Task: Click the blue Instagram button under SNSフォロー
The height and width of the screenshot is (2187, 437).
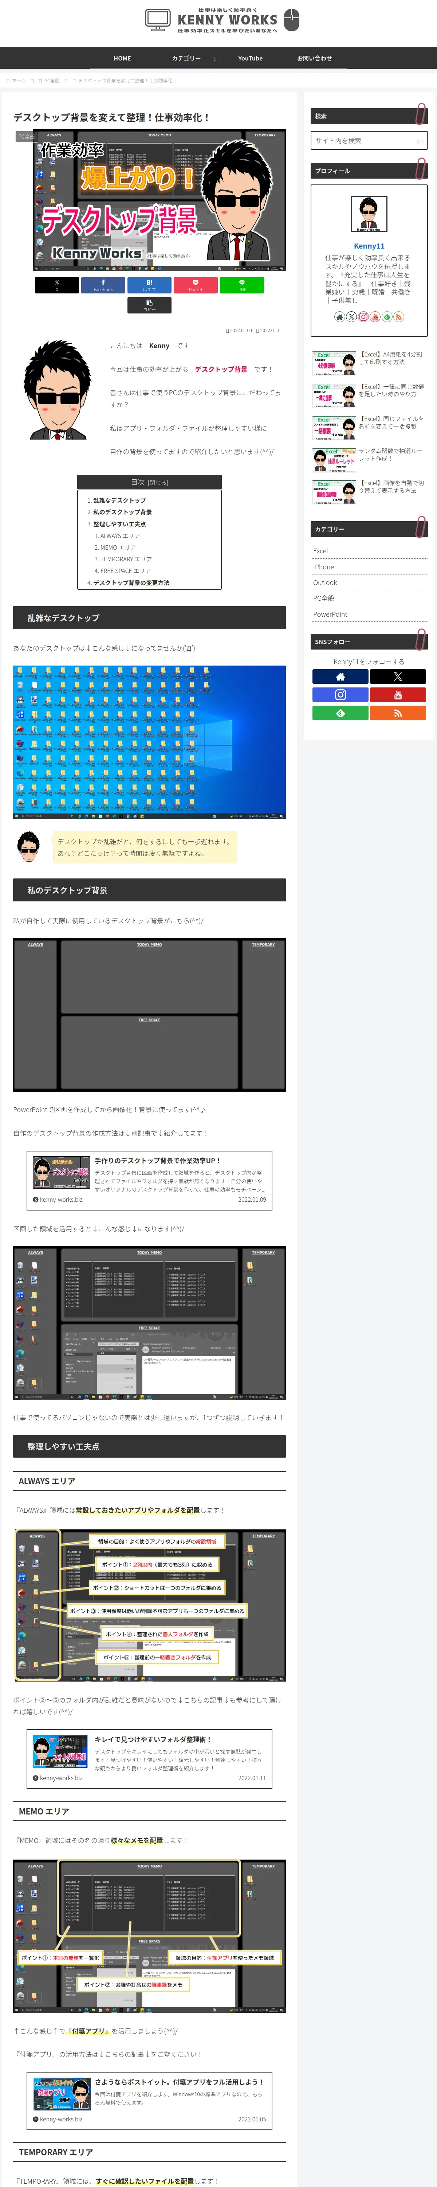Action: pyautogui.click(x=340, y=694)
